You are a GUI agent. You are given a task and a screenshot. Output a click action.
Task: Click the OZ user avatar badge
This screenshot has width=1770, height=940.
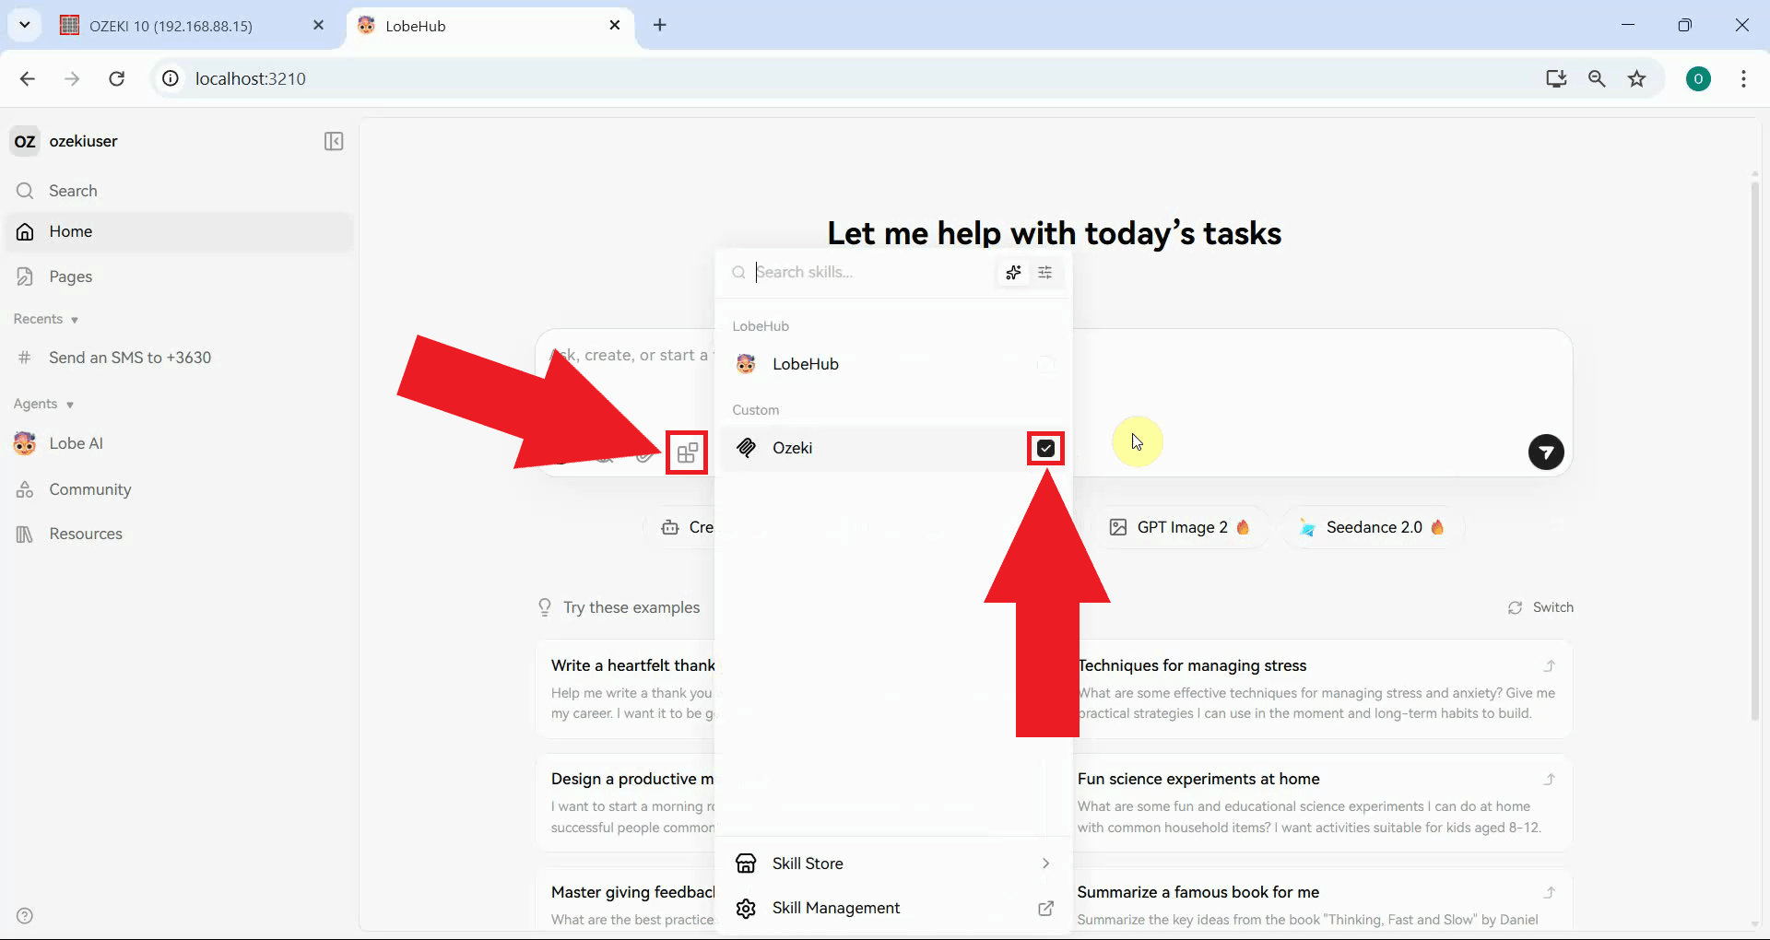pos(25,141)
